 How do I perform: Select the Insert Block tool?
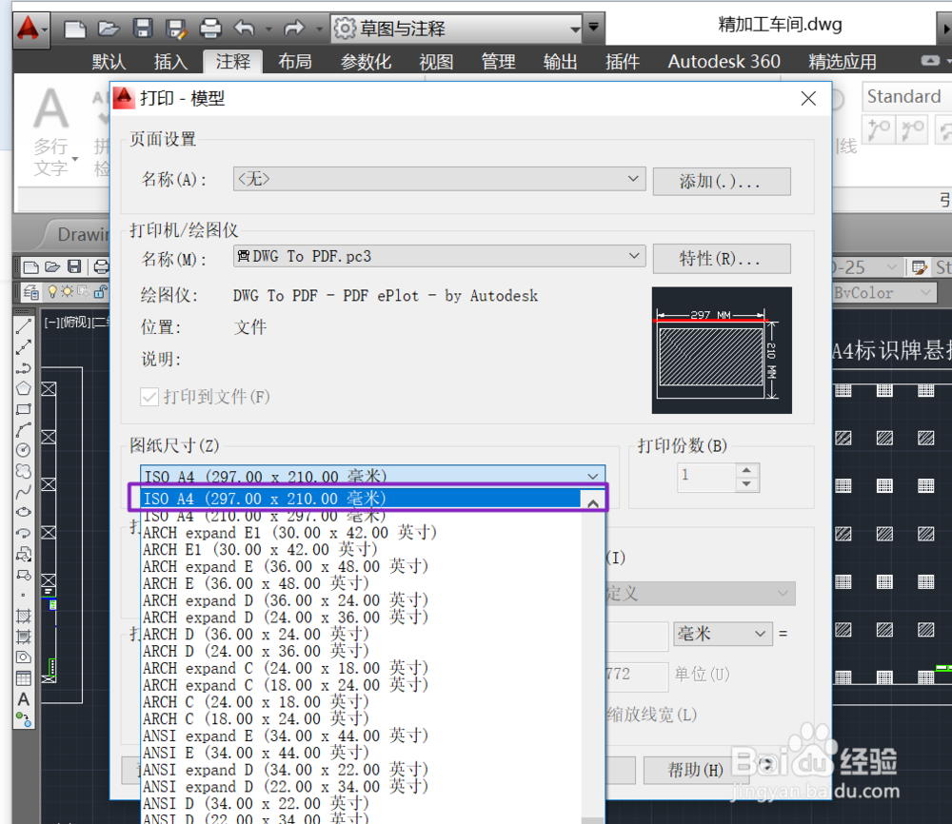point(23,554)
